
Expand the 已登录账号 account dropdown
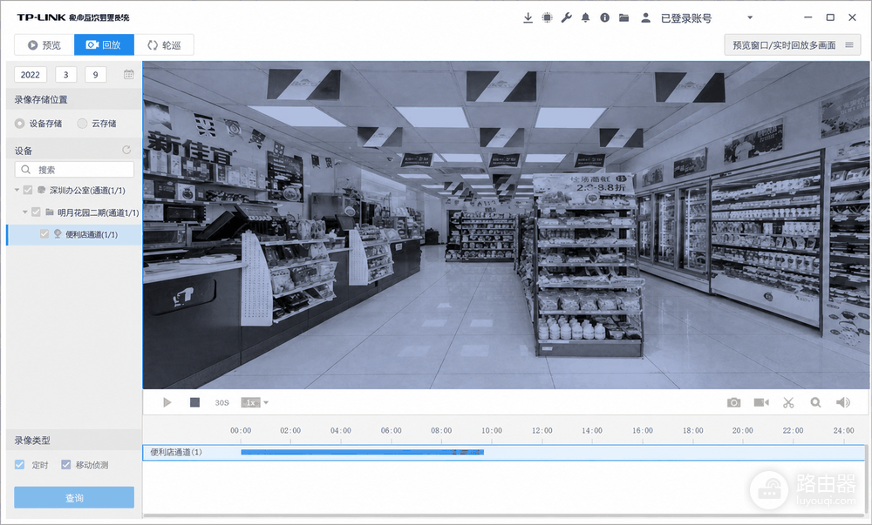pos(750,17)
